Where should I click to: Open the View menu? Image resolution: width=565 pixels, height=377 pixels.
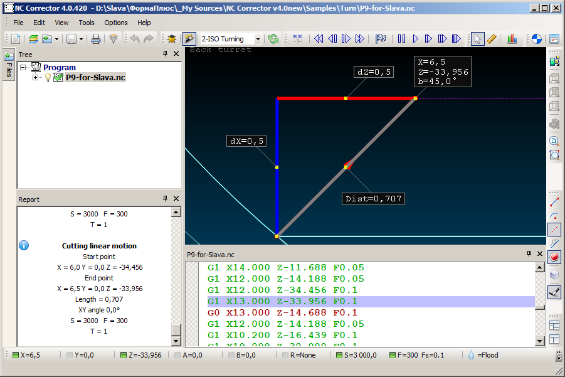click(61, 23)
